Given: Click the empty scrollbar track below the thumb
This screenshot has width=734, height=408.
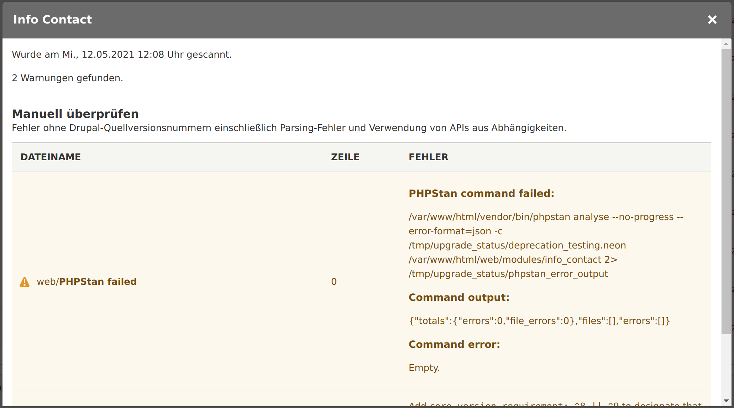Looking at the screenshot, I should point(726,365).
